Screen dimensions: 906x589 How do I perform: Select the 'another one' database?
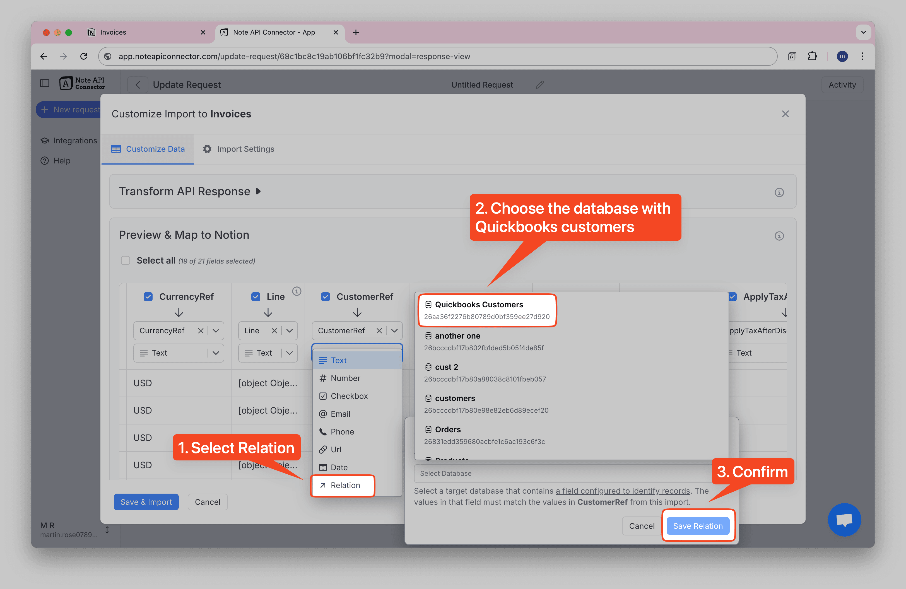pyautogui.click(x=571, y=341)
